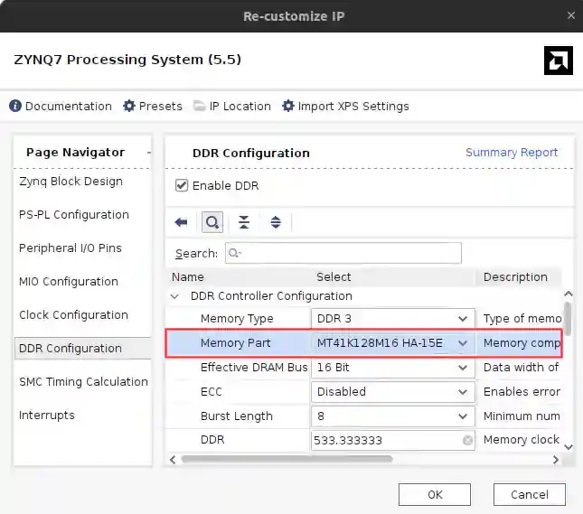Open IP Location folder option
583x514 pixels.
pyautogui.click(x=232, y=107)
